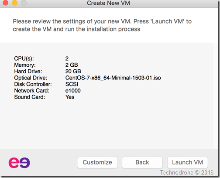Click the grey disabled zoom button
220x178 pixels.
click(x=24, y=3)
